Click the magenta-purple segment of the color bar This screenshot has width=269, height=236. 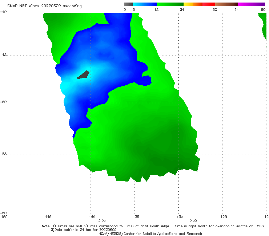(x=252, y=4)
